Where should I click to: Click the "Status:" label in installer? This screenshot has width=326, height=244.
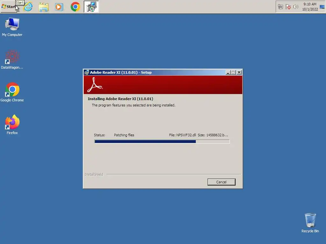point(99,135)
